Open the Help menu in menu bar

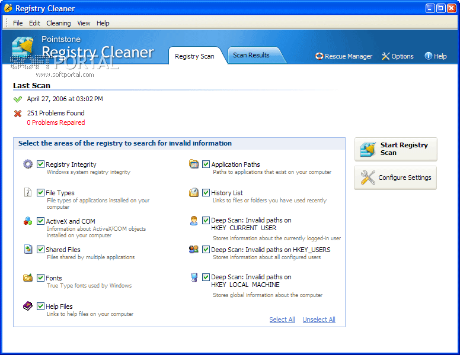point(103,23)
